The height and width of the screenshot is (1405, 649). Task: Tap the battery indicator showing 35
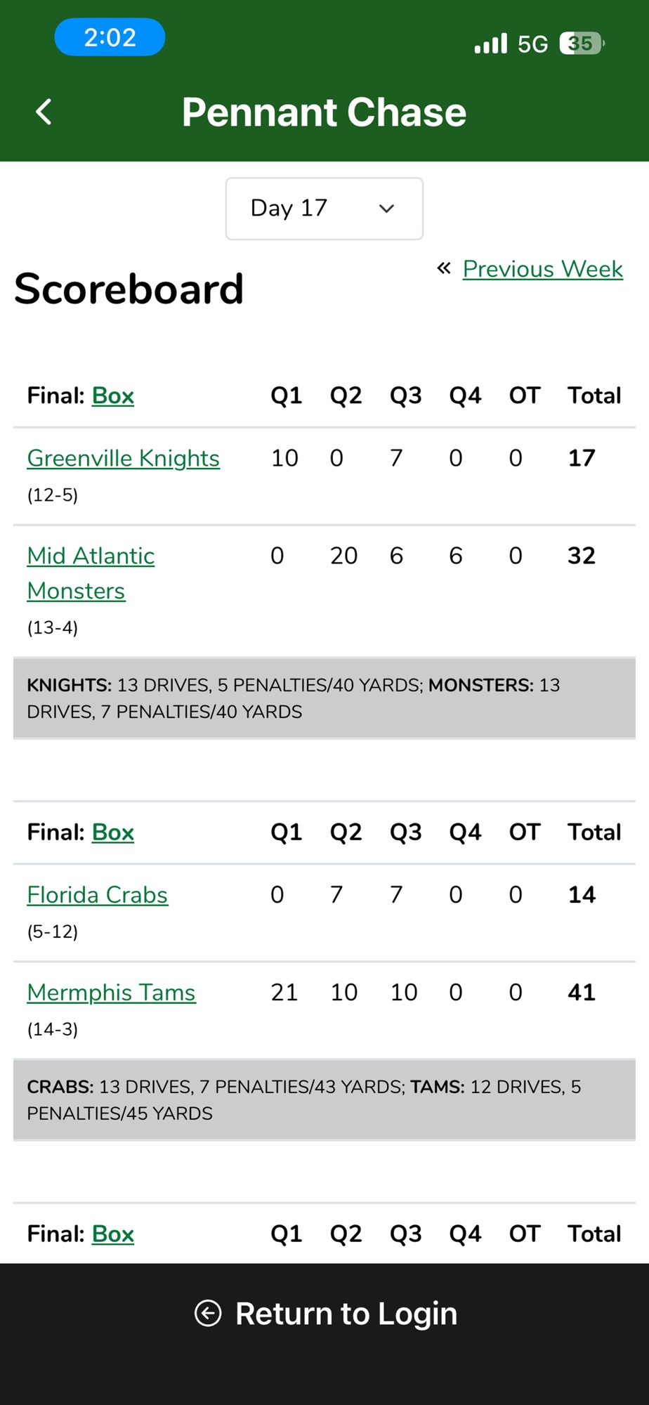582,44
